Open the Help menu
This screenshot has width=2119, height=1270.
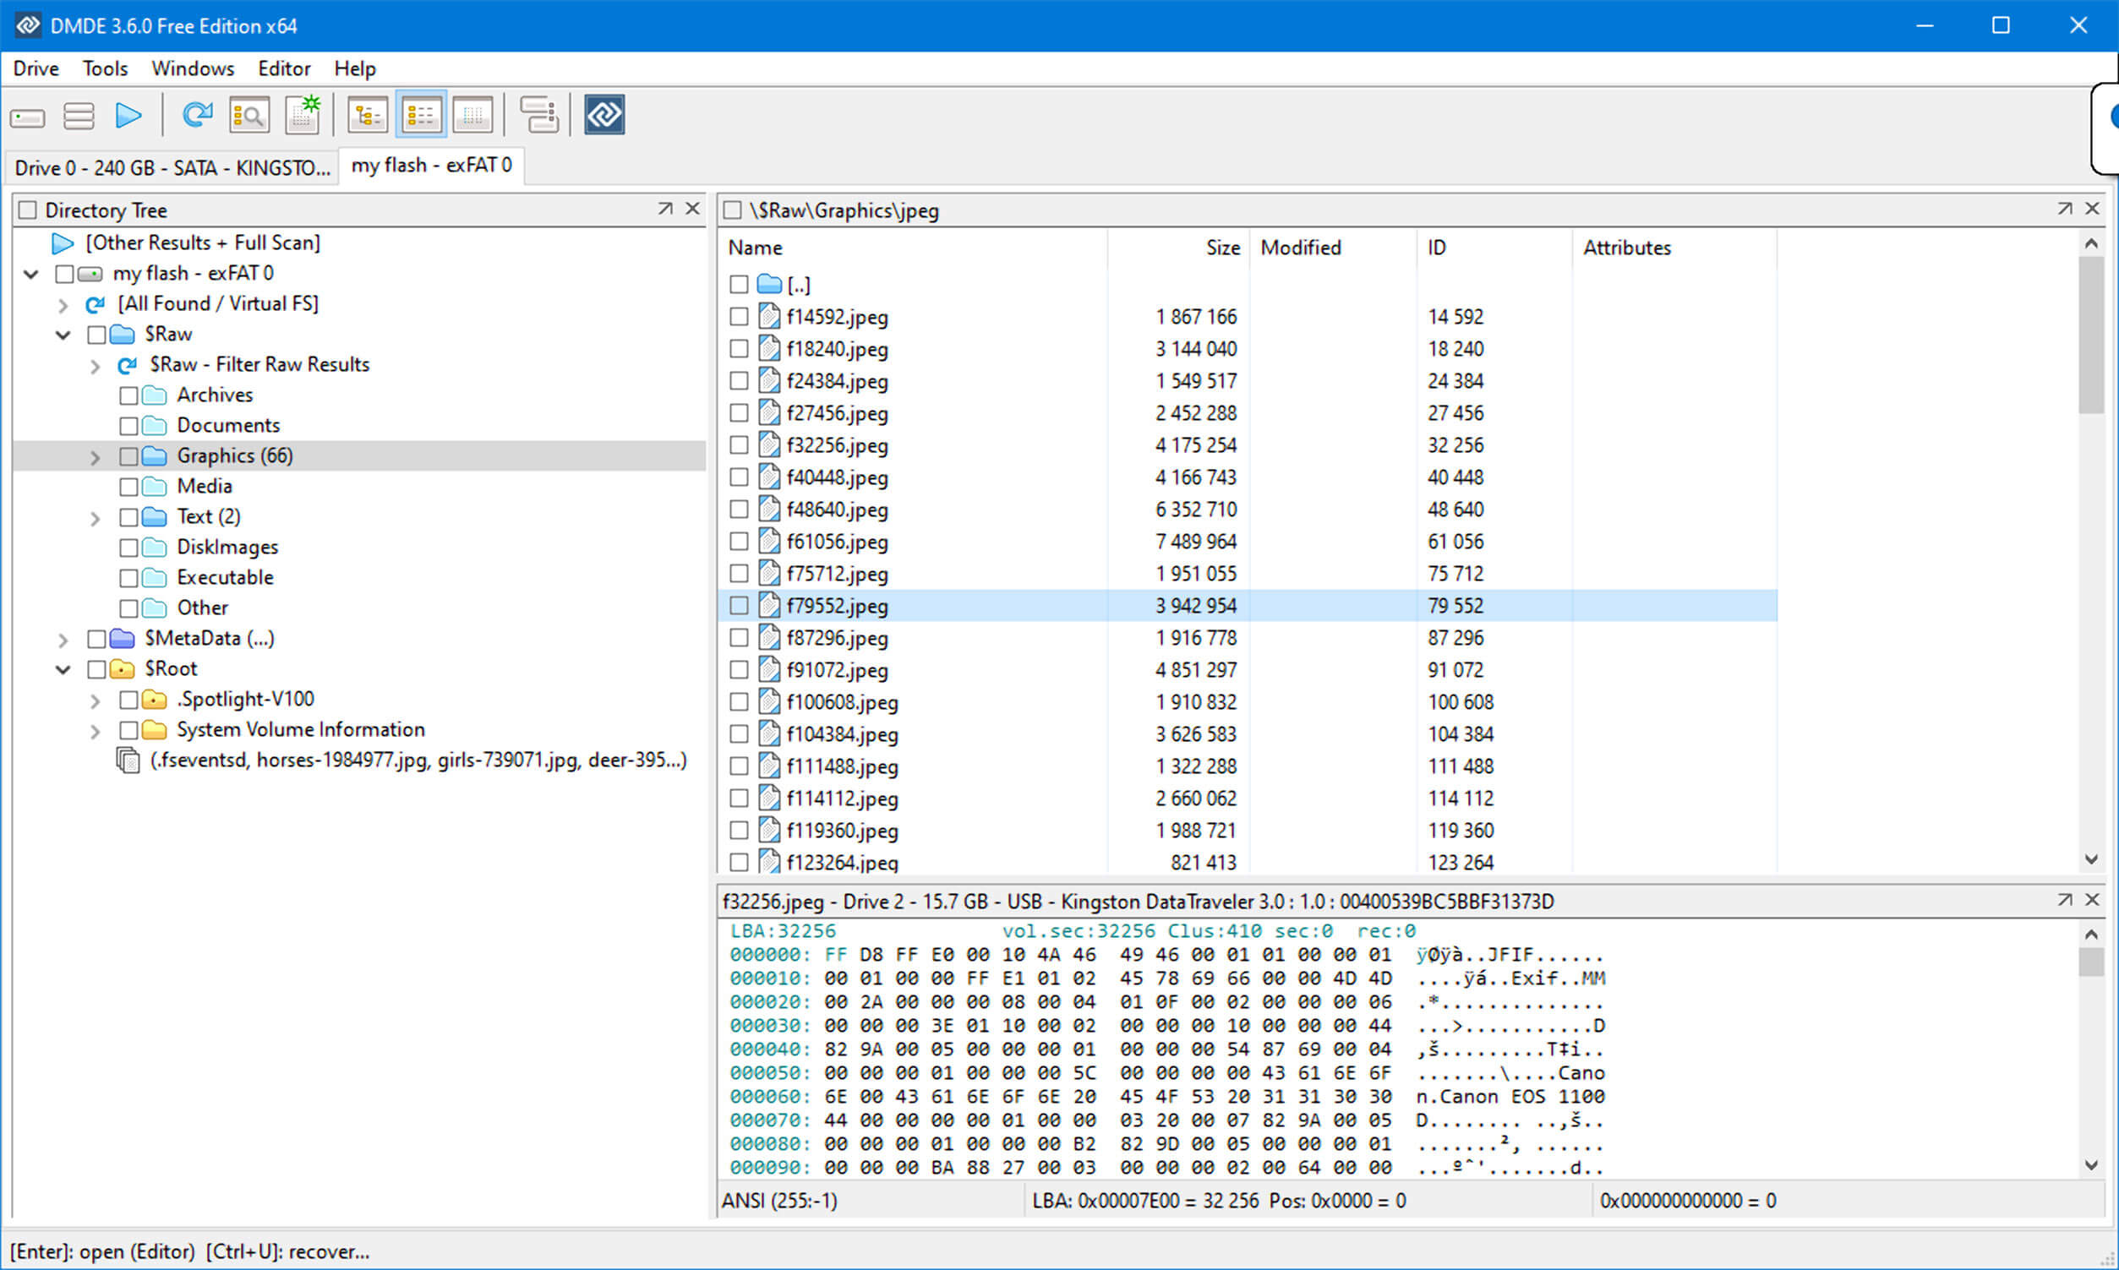(x=354, y=68)
